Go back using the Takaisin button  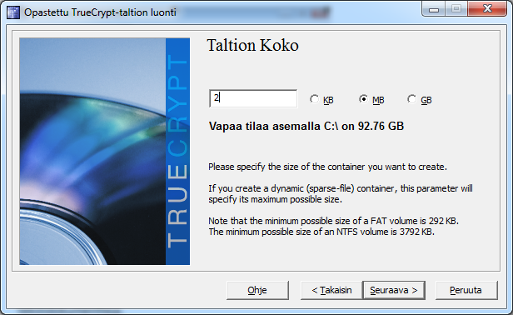point(331,290)
